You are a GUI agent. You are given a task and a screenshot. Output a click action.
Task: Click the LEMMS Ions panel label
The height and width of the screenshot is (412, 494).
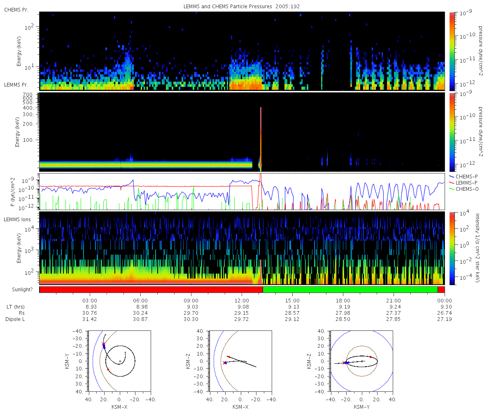point(18,220)
